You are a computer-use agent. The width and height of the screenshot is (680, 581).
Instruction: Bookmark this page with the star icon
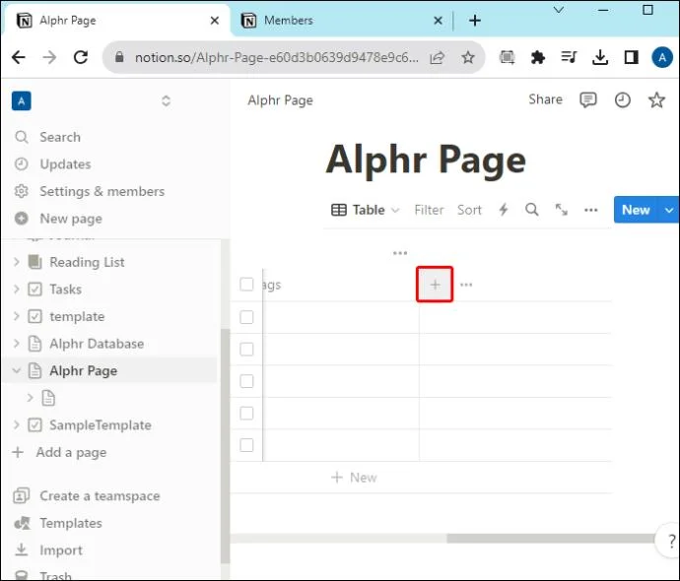click(468, 57)
